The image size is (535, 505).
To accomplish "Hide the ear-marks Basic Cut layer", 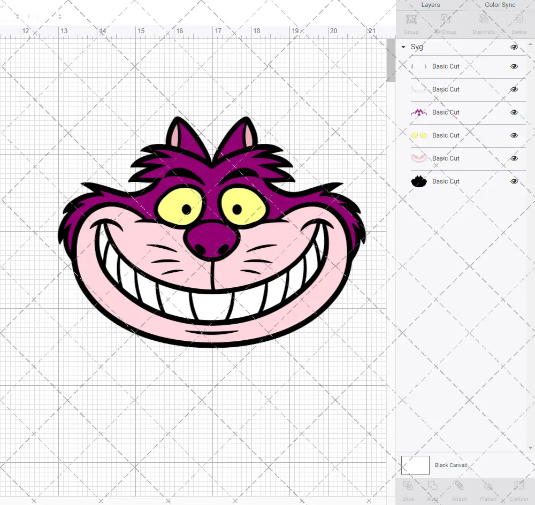I will pos(514,66).
